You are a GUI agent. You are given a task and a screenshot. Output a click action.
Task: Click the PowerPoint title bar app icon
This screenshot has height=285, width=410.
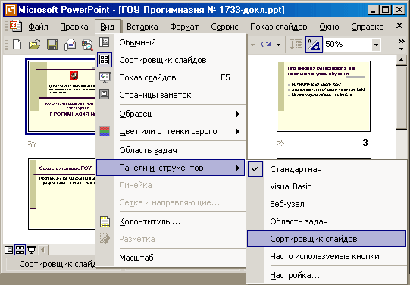(x=10, y=10)
